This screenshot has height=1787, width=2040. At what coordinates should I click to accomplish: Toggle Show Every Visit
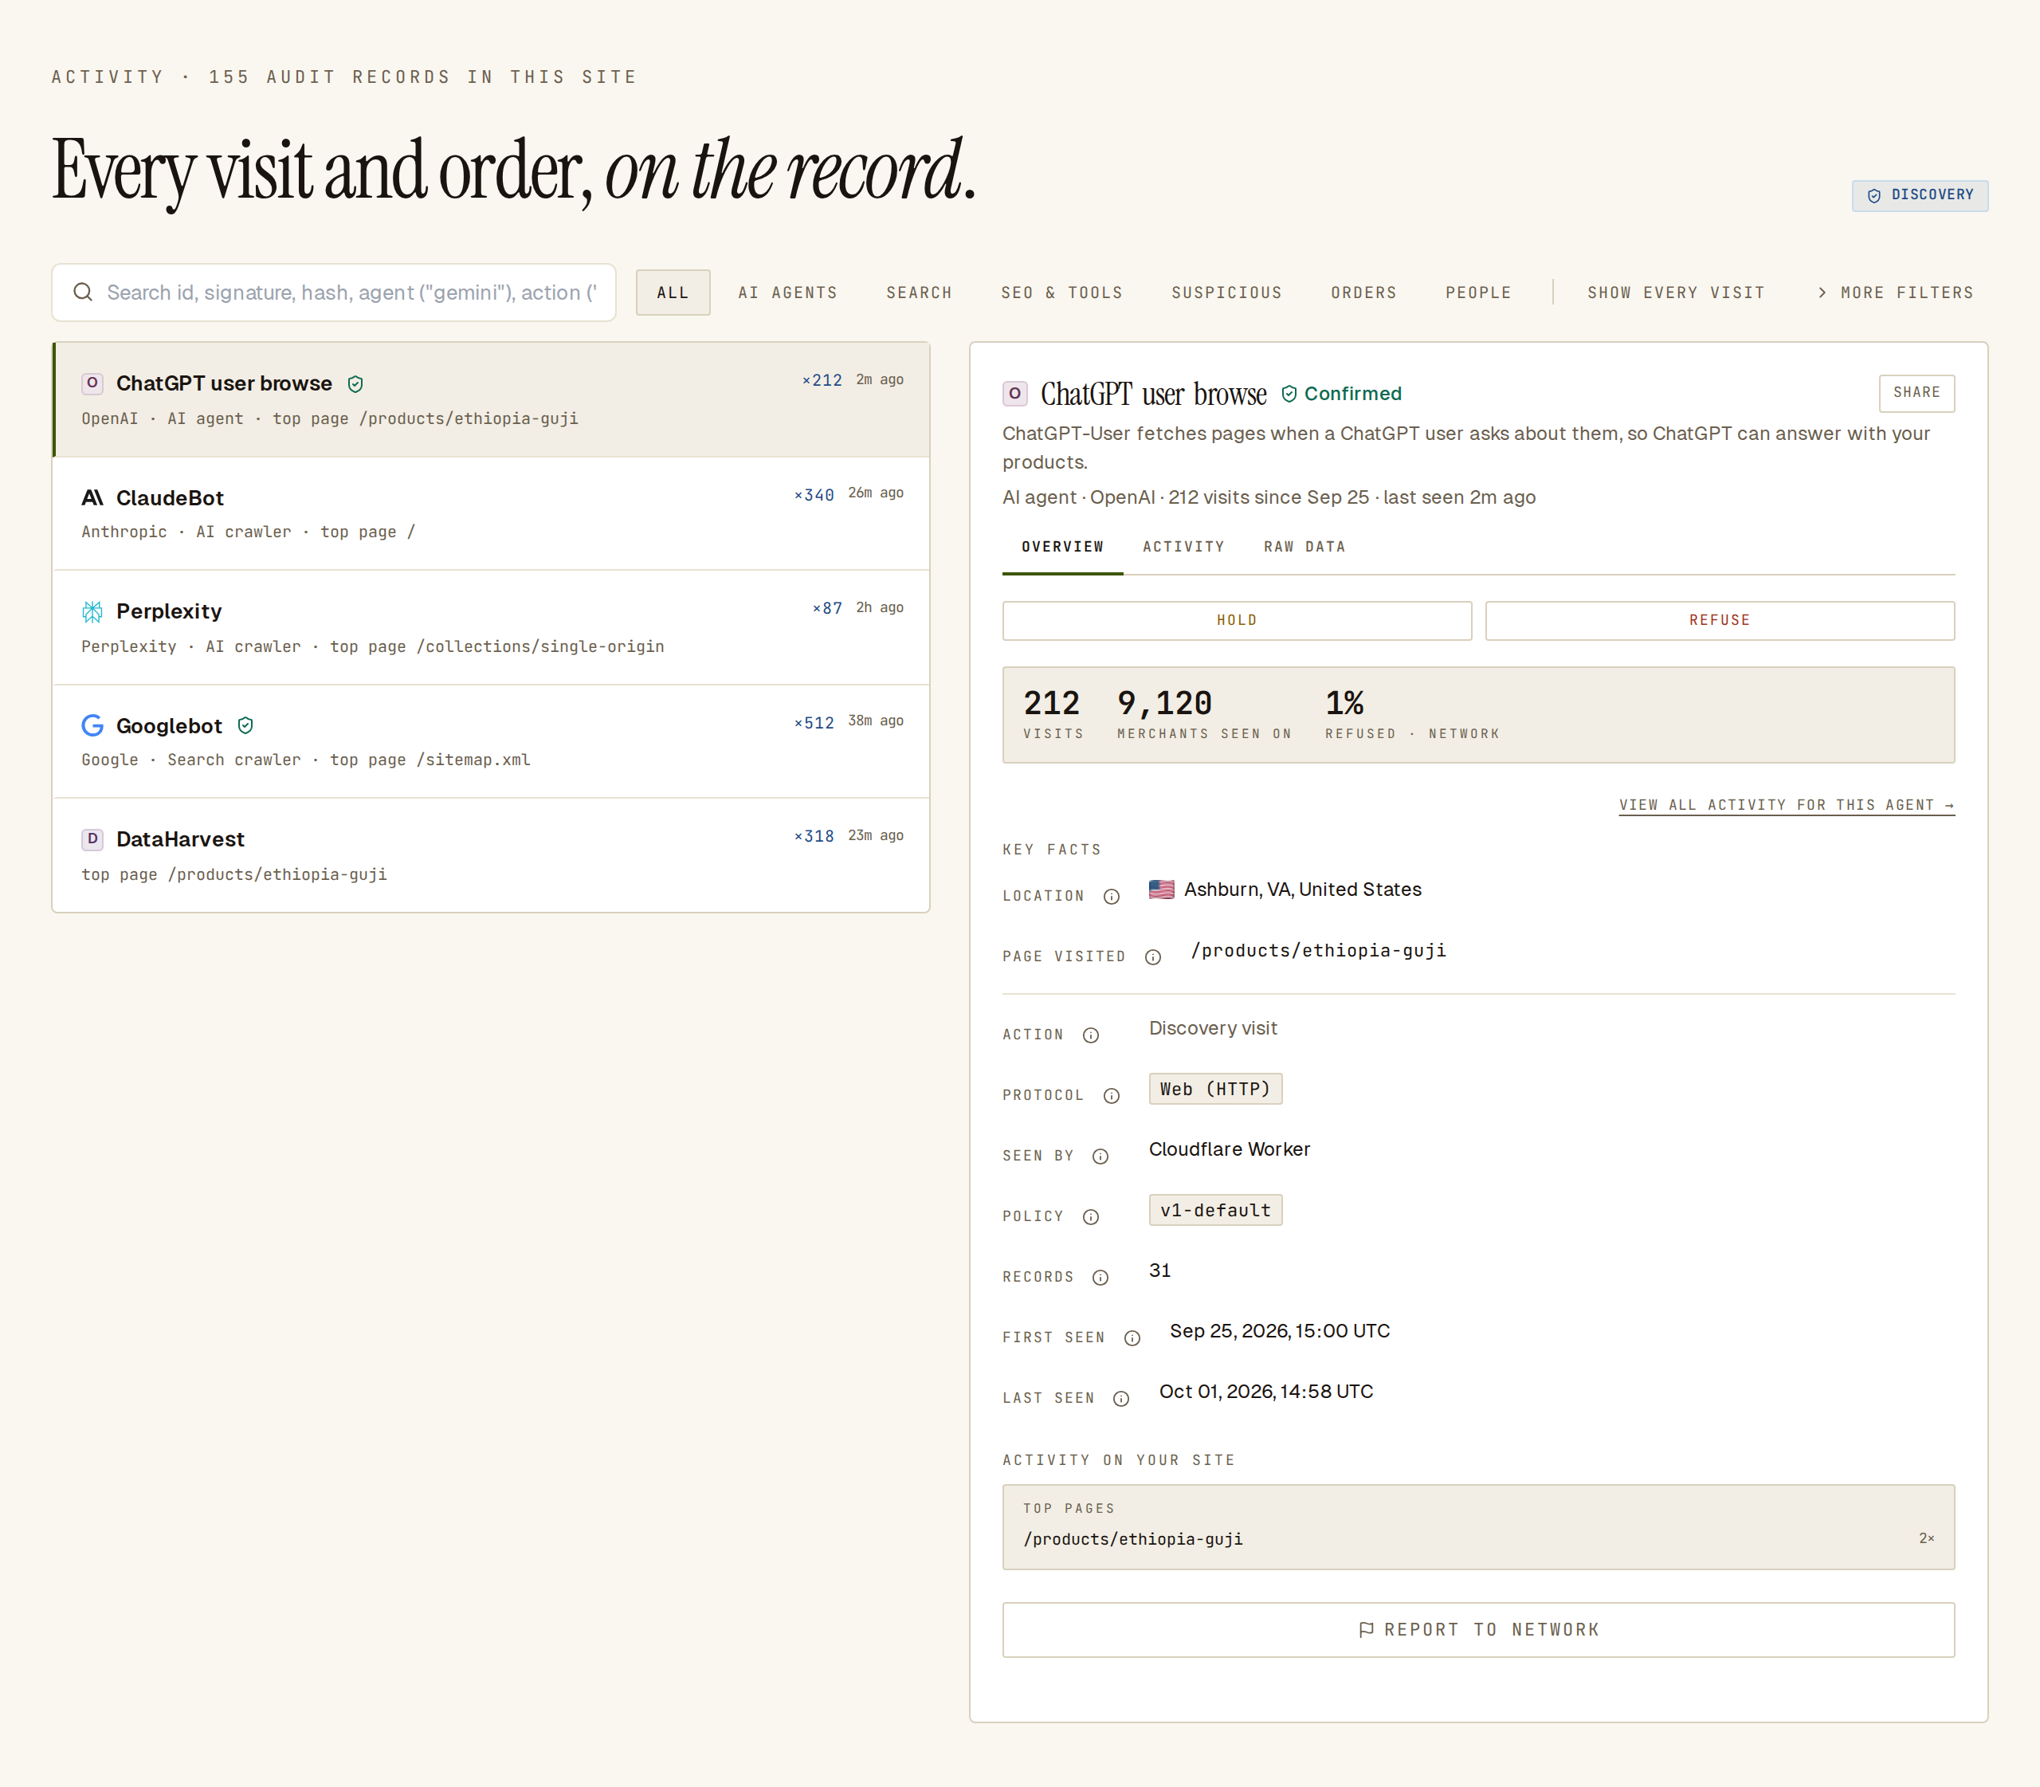point(1676,293)
